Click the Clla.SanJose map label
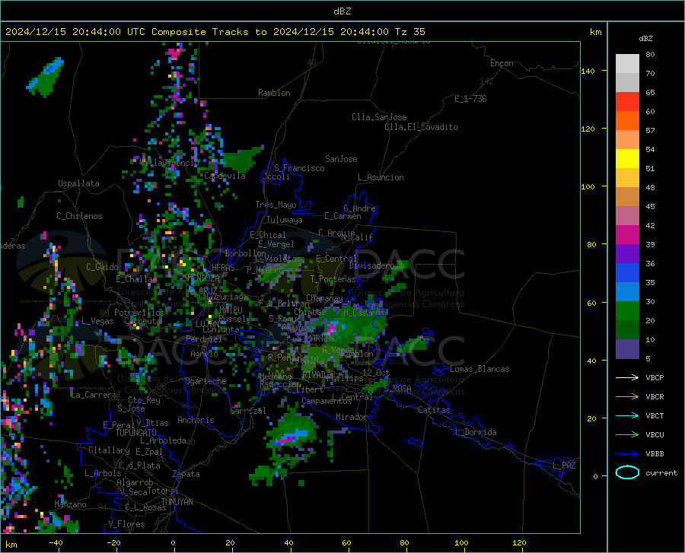Screen dimensions: 685x553 click(379, 117)
